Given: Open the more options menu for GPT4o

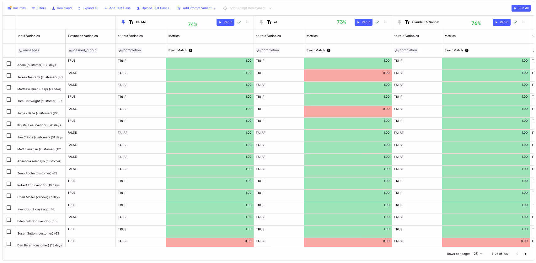Looking at the screenshot, I should [247, 22].
